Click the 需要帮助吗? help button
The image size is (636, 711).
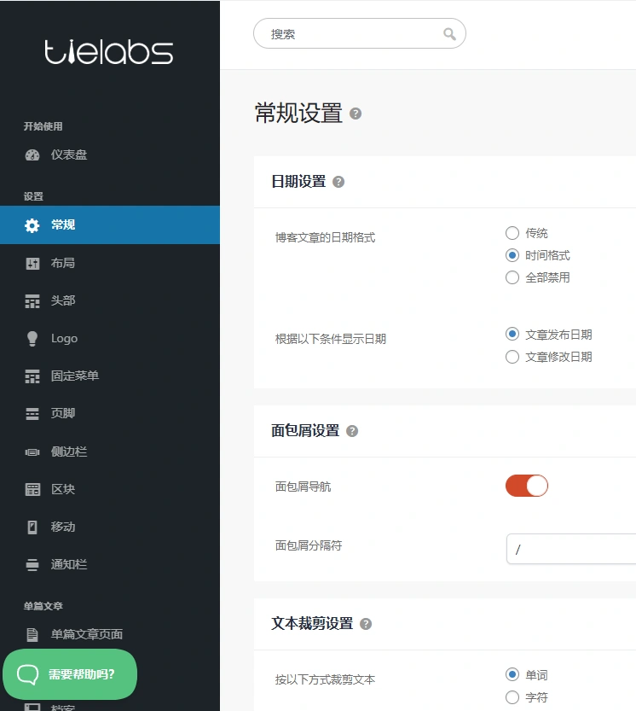(70, 674)
